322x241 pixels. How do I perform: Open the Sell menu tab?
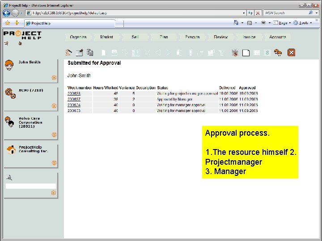coord(135,37)
